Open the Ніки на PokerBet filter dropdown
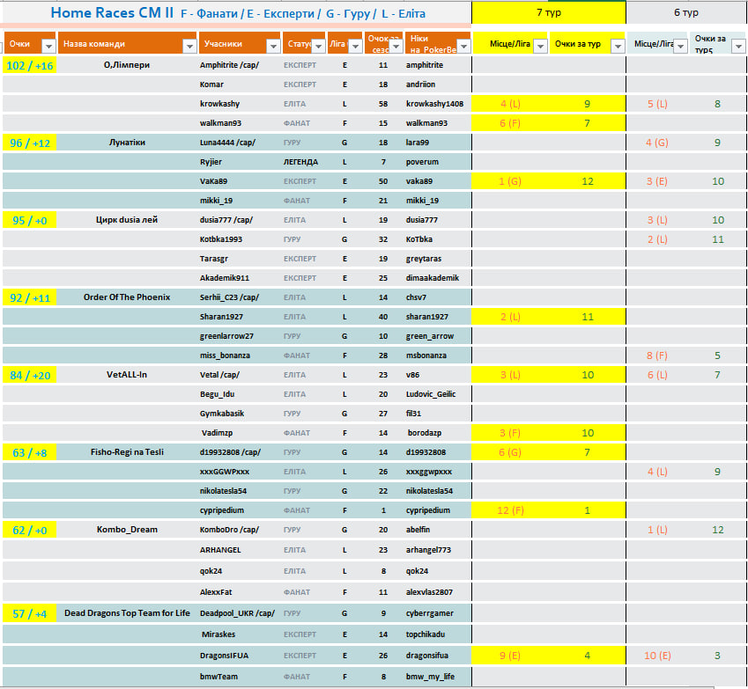This screenshot has height=689, width=748. [463, 46]
